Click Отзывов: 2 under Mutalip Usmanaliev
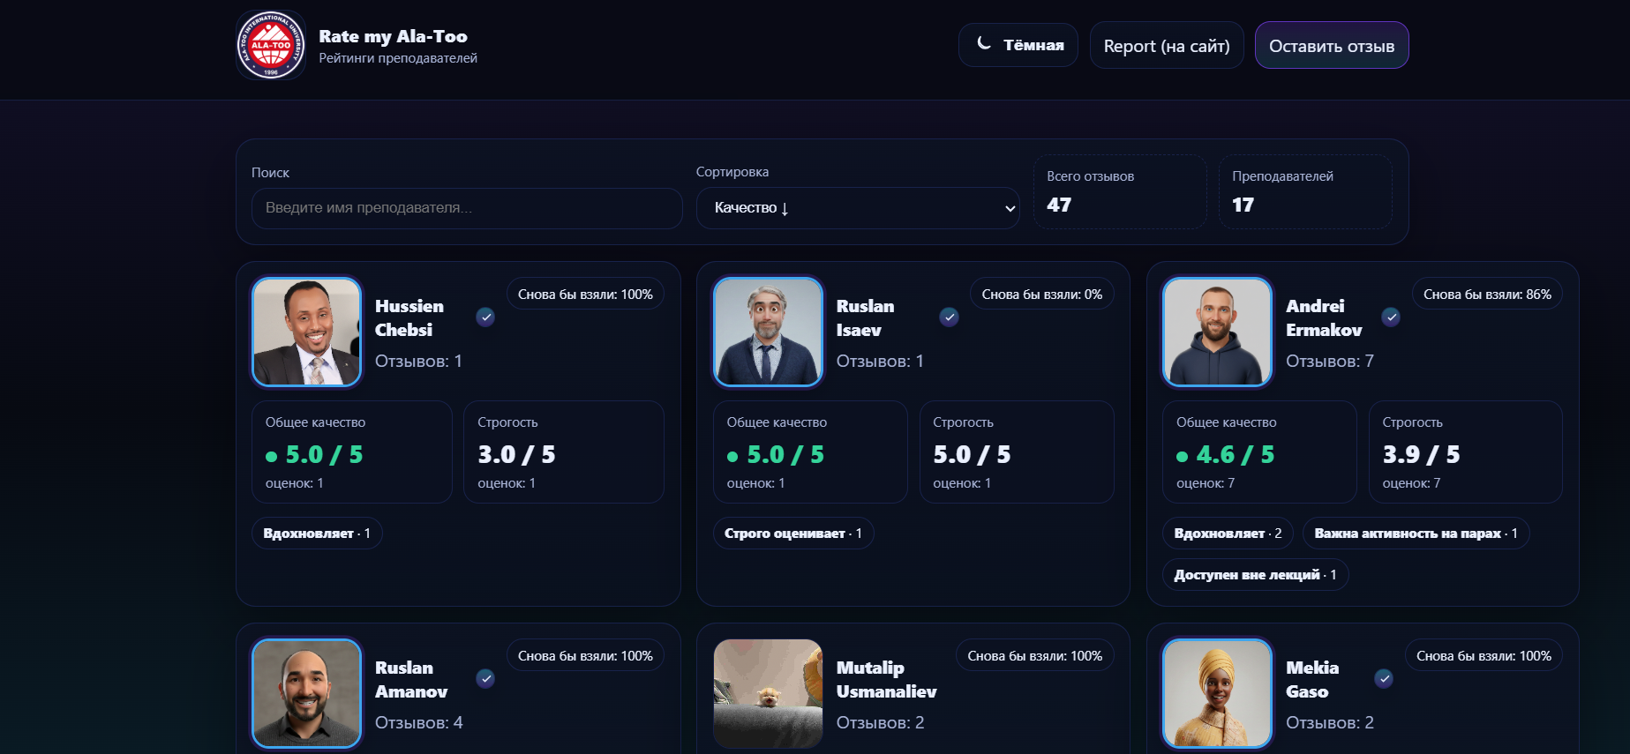This screenshot has width=1630, height=754. pos(881,723)
